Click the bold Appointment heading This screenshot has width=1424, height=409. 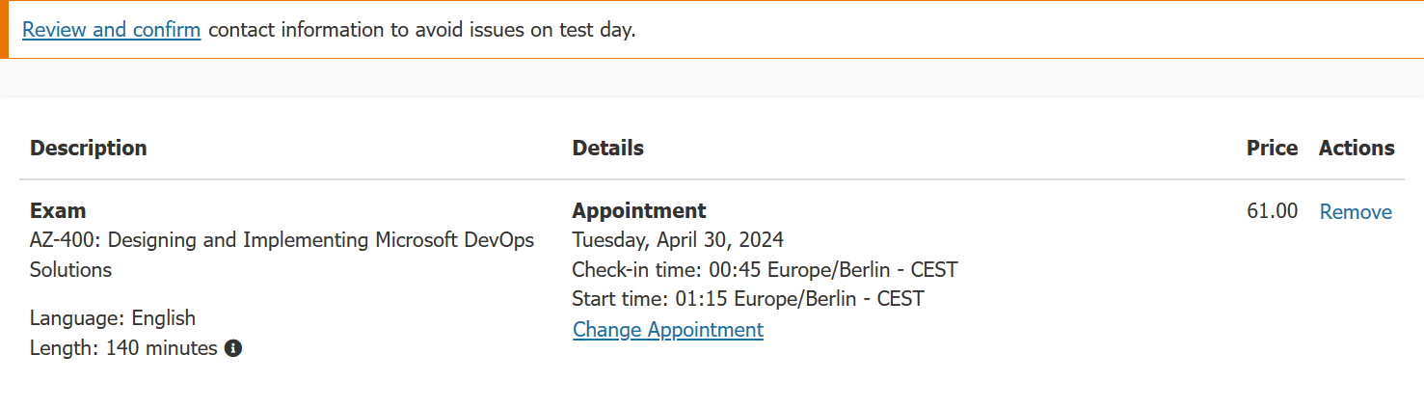click(638, 210)
